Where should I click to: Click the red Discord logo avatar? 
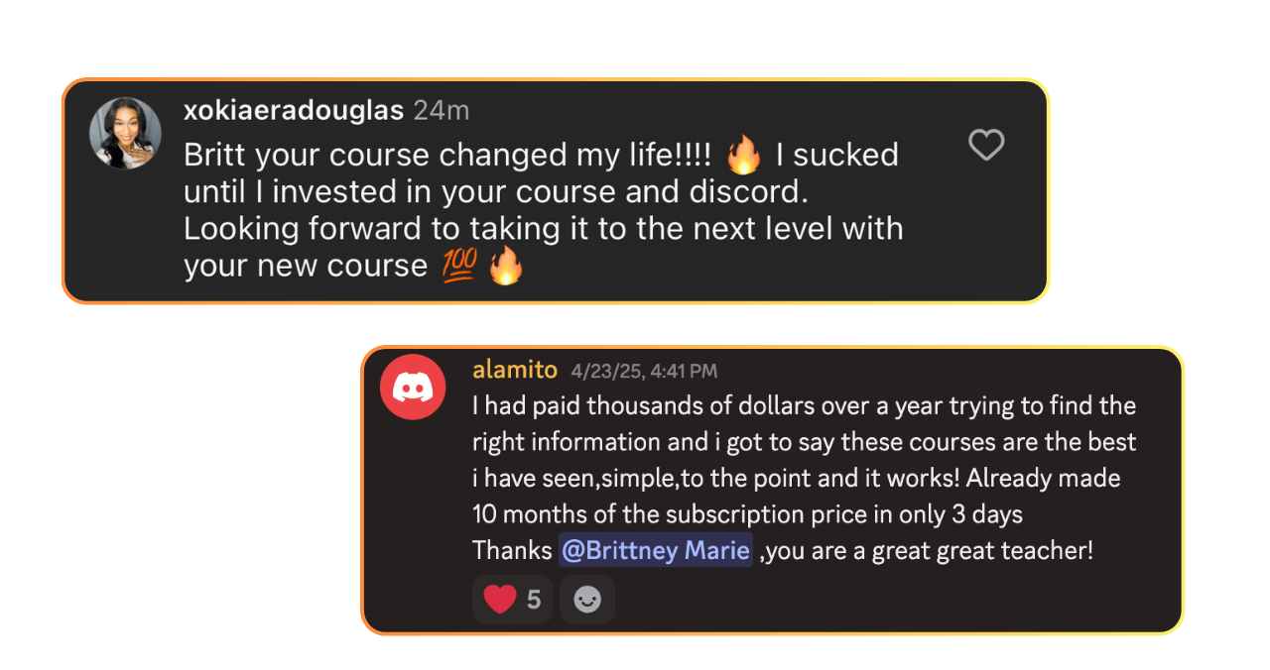(413, 387)
